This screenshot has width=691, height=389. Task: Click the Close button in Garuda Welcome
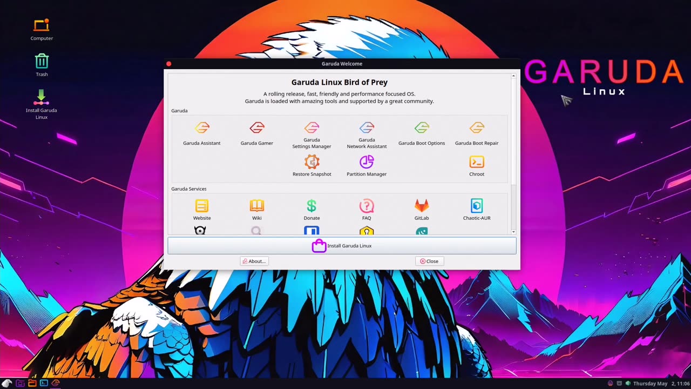click(429, 261)
